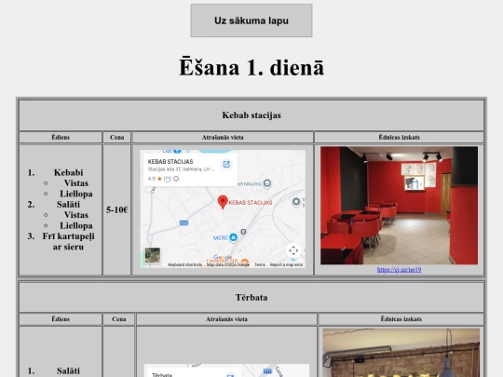Click 'Ēdnīcas izskats' header in Kebab table
503x377 pixels.
tap(399, 137)
